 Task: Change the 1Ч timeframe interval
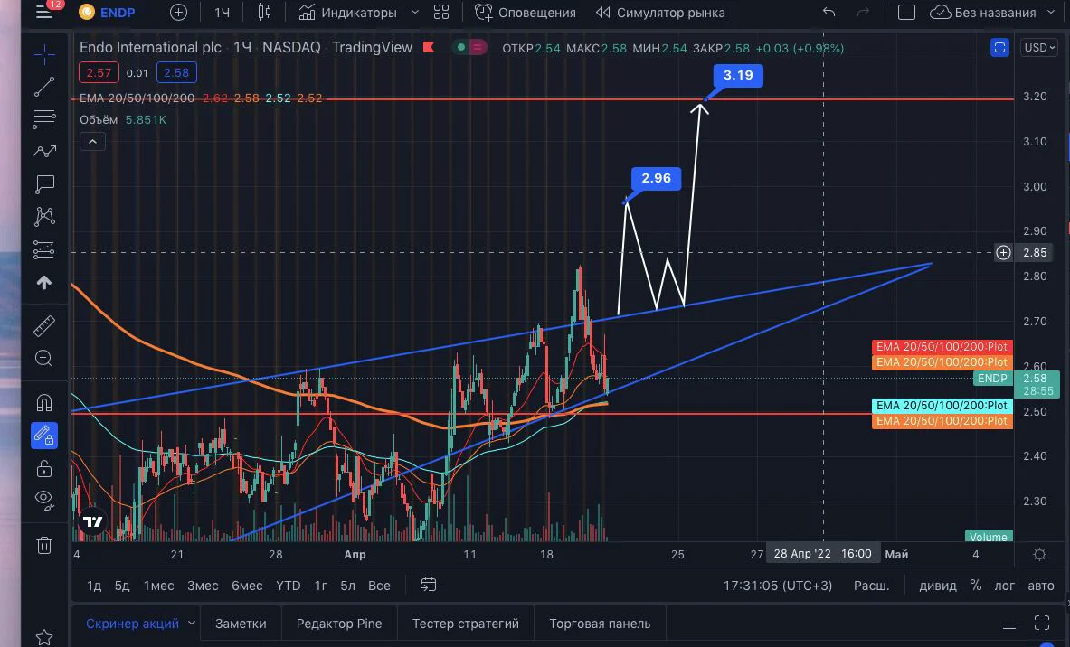tap(222, 13)
